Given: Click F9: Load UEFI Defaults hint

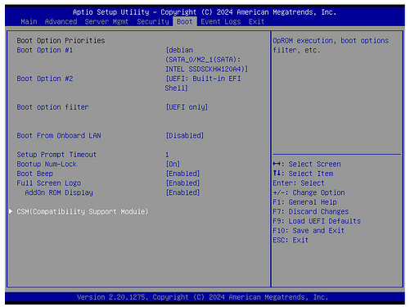Looking at the screenshot, I should pyautogui.click(x=317, y=221).
